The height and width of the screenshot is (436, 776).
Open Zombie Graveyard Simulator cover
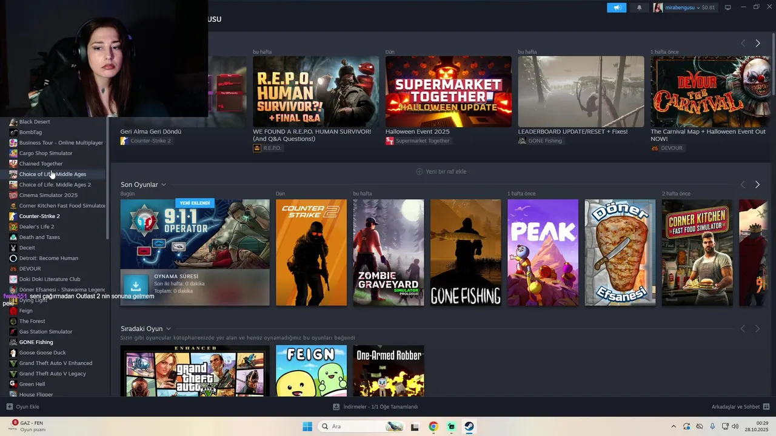pyautogui.click(x=389, y=253)
